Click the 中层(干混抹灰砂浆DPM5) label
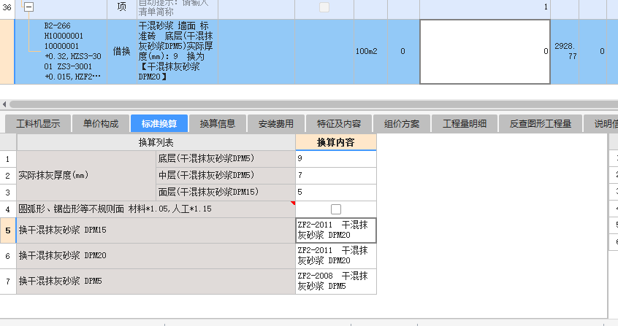 226,176
